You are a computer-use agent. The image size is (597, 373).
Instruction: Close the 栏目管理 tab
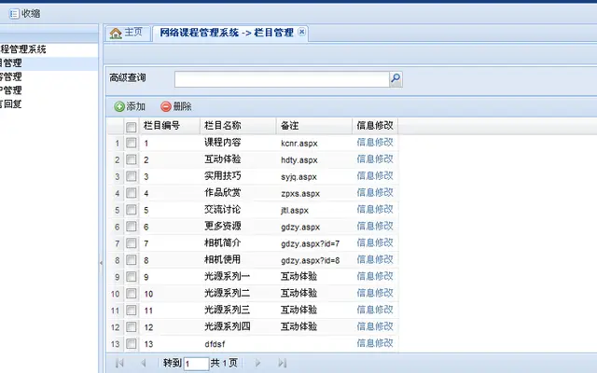(x=301, y=32)
